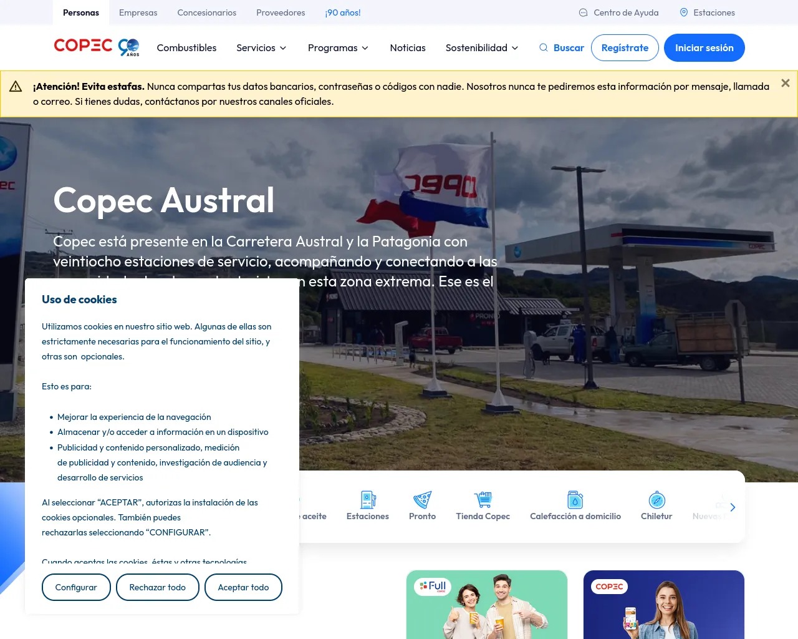
Task: Expand the Servicios dropdown menu
Action: coord(262,48)
